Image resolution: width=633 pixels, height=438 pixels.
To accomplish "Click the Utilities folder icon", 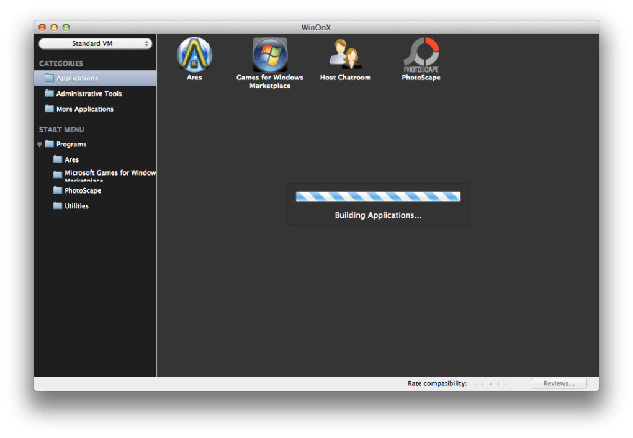I will [x=58, y=205].
